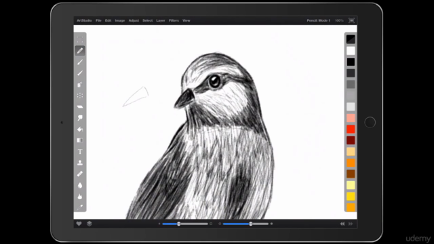Open the View menu

(x=186, y=20)
